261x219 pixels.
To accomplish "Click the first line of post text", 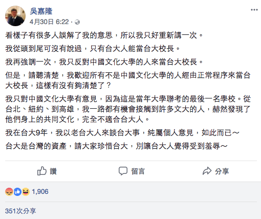I will [104, 35].
